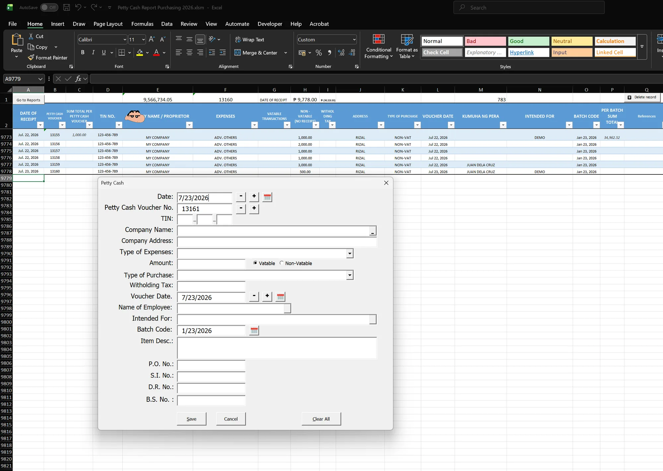663x471 pixels.
Task: Click the Merge & Center icon
Action: 237,52
